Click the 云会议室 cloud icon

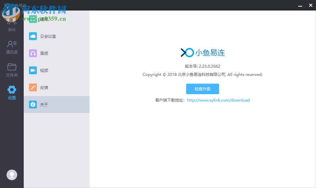click(x=33, y=36)
